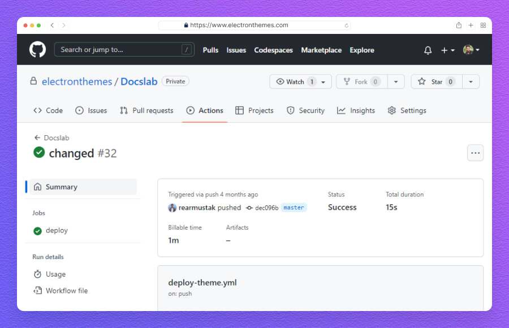
Task: Open commit dec096b link
Action: point(266,208)
